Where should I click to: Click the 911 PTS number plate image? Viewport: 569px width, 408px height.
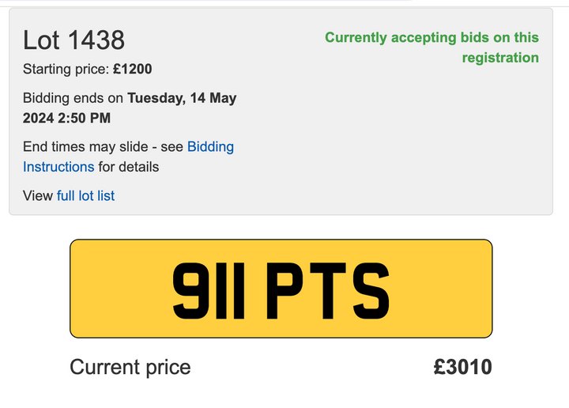pyautogui.click(x=281, y=289)
